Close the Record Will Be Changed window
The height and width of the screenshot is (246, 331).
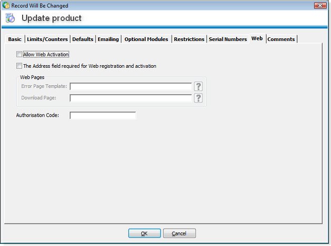[x=319, y=5]
